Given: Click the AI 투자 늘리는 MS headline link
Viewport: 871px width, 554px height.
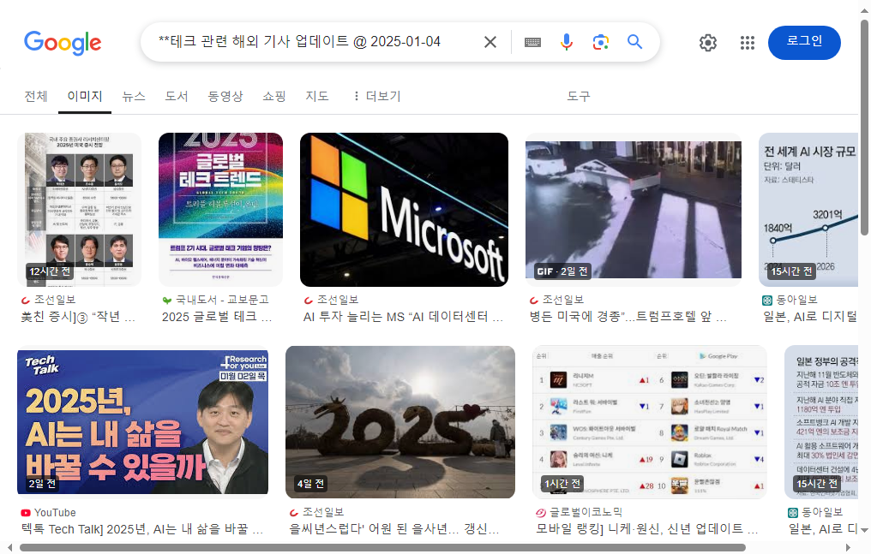Looking at the screenshot, I should pos(403,317).
